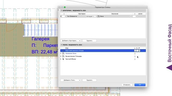Screen dimensions: 172x96
Task: Toggle flag icon for Имя Собственного Этажа
Action: click(x=139, y=51)
